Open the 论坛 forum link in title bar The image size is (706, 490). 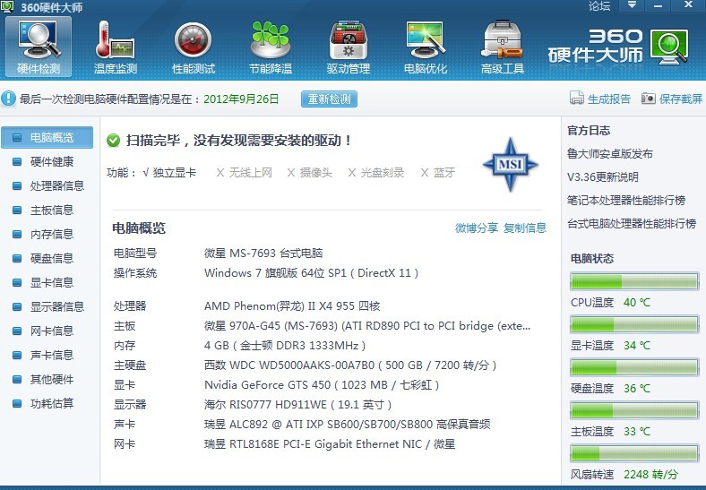pyautogui.click(x=599, y=6)
